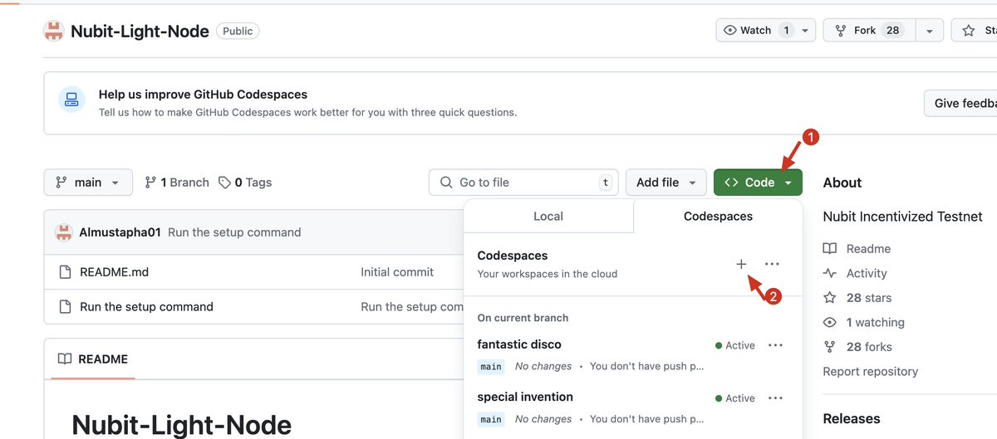
Task: Open the special invention codespace
Action: pyautogui.click(x=525, y=397)
